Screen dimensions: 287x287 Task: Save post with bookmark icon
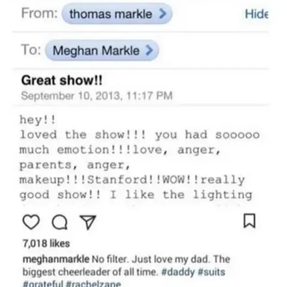(250, 221)
